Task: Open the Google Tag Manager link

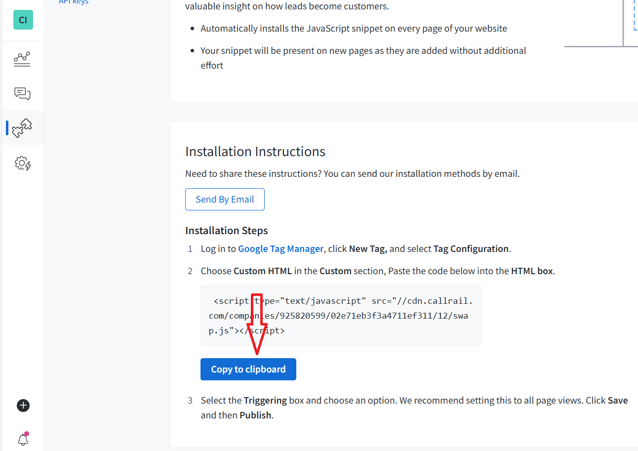Action: click(x=280, y=249)
